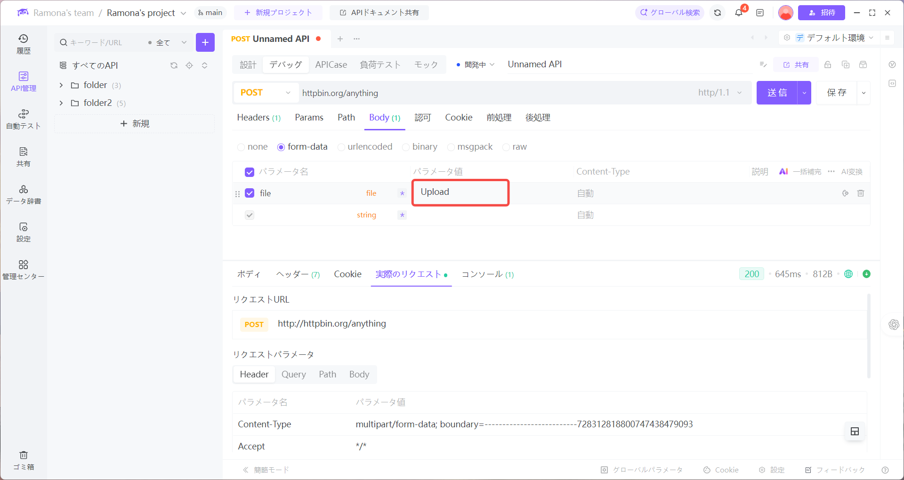Open the http/1.1 protocol dropdown
This screenshot has width=904, height=480.
(720, 93)
